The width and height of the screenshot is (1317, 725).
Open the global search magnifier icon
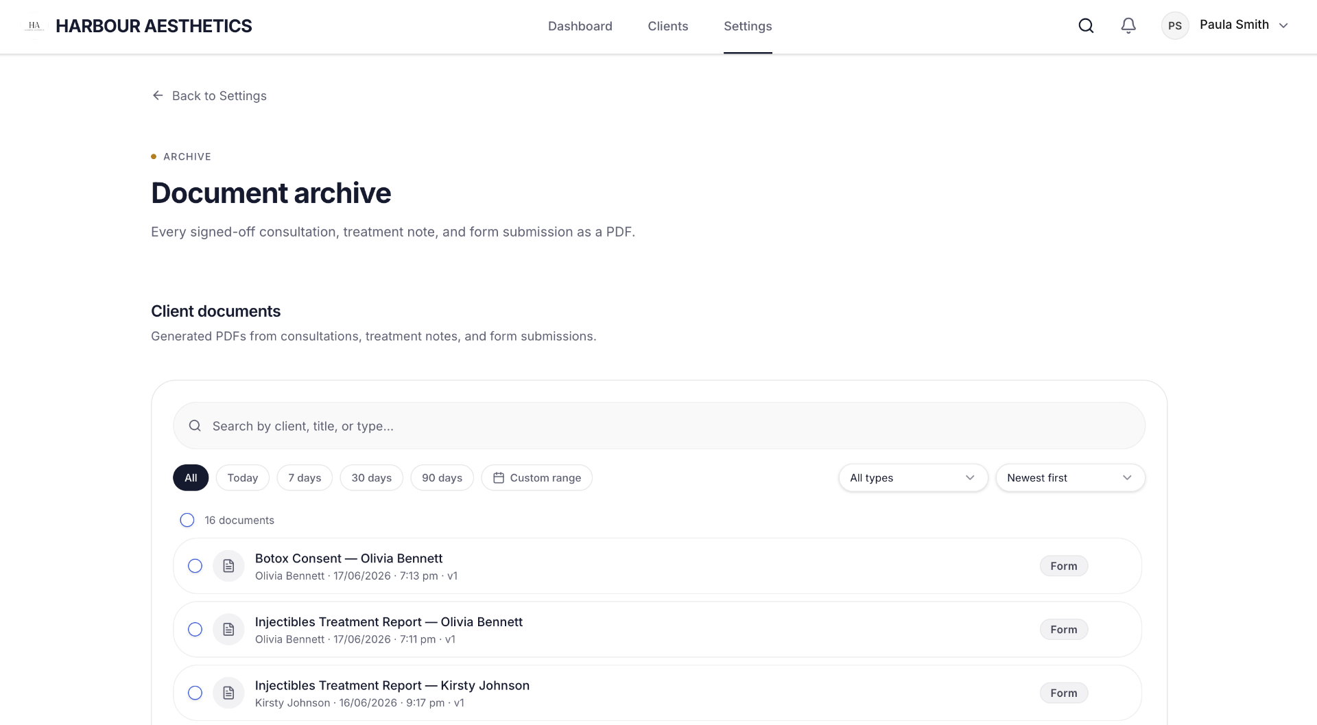[1086, 25]
